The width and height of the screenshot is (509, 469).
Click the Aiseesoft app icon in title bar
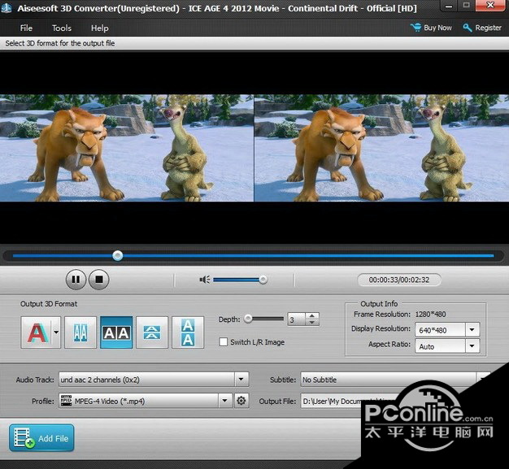[7, 8]
